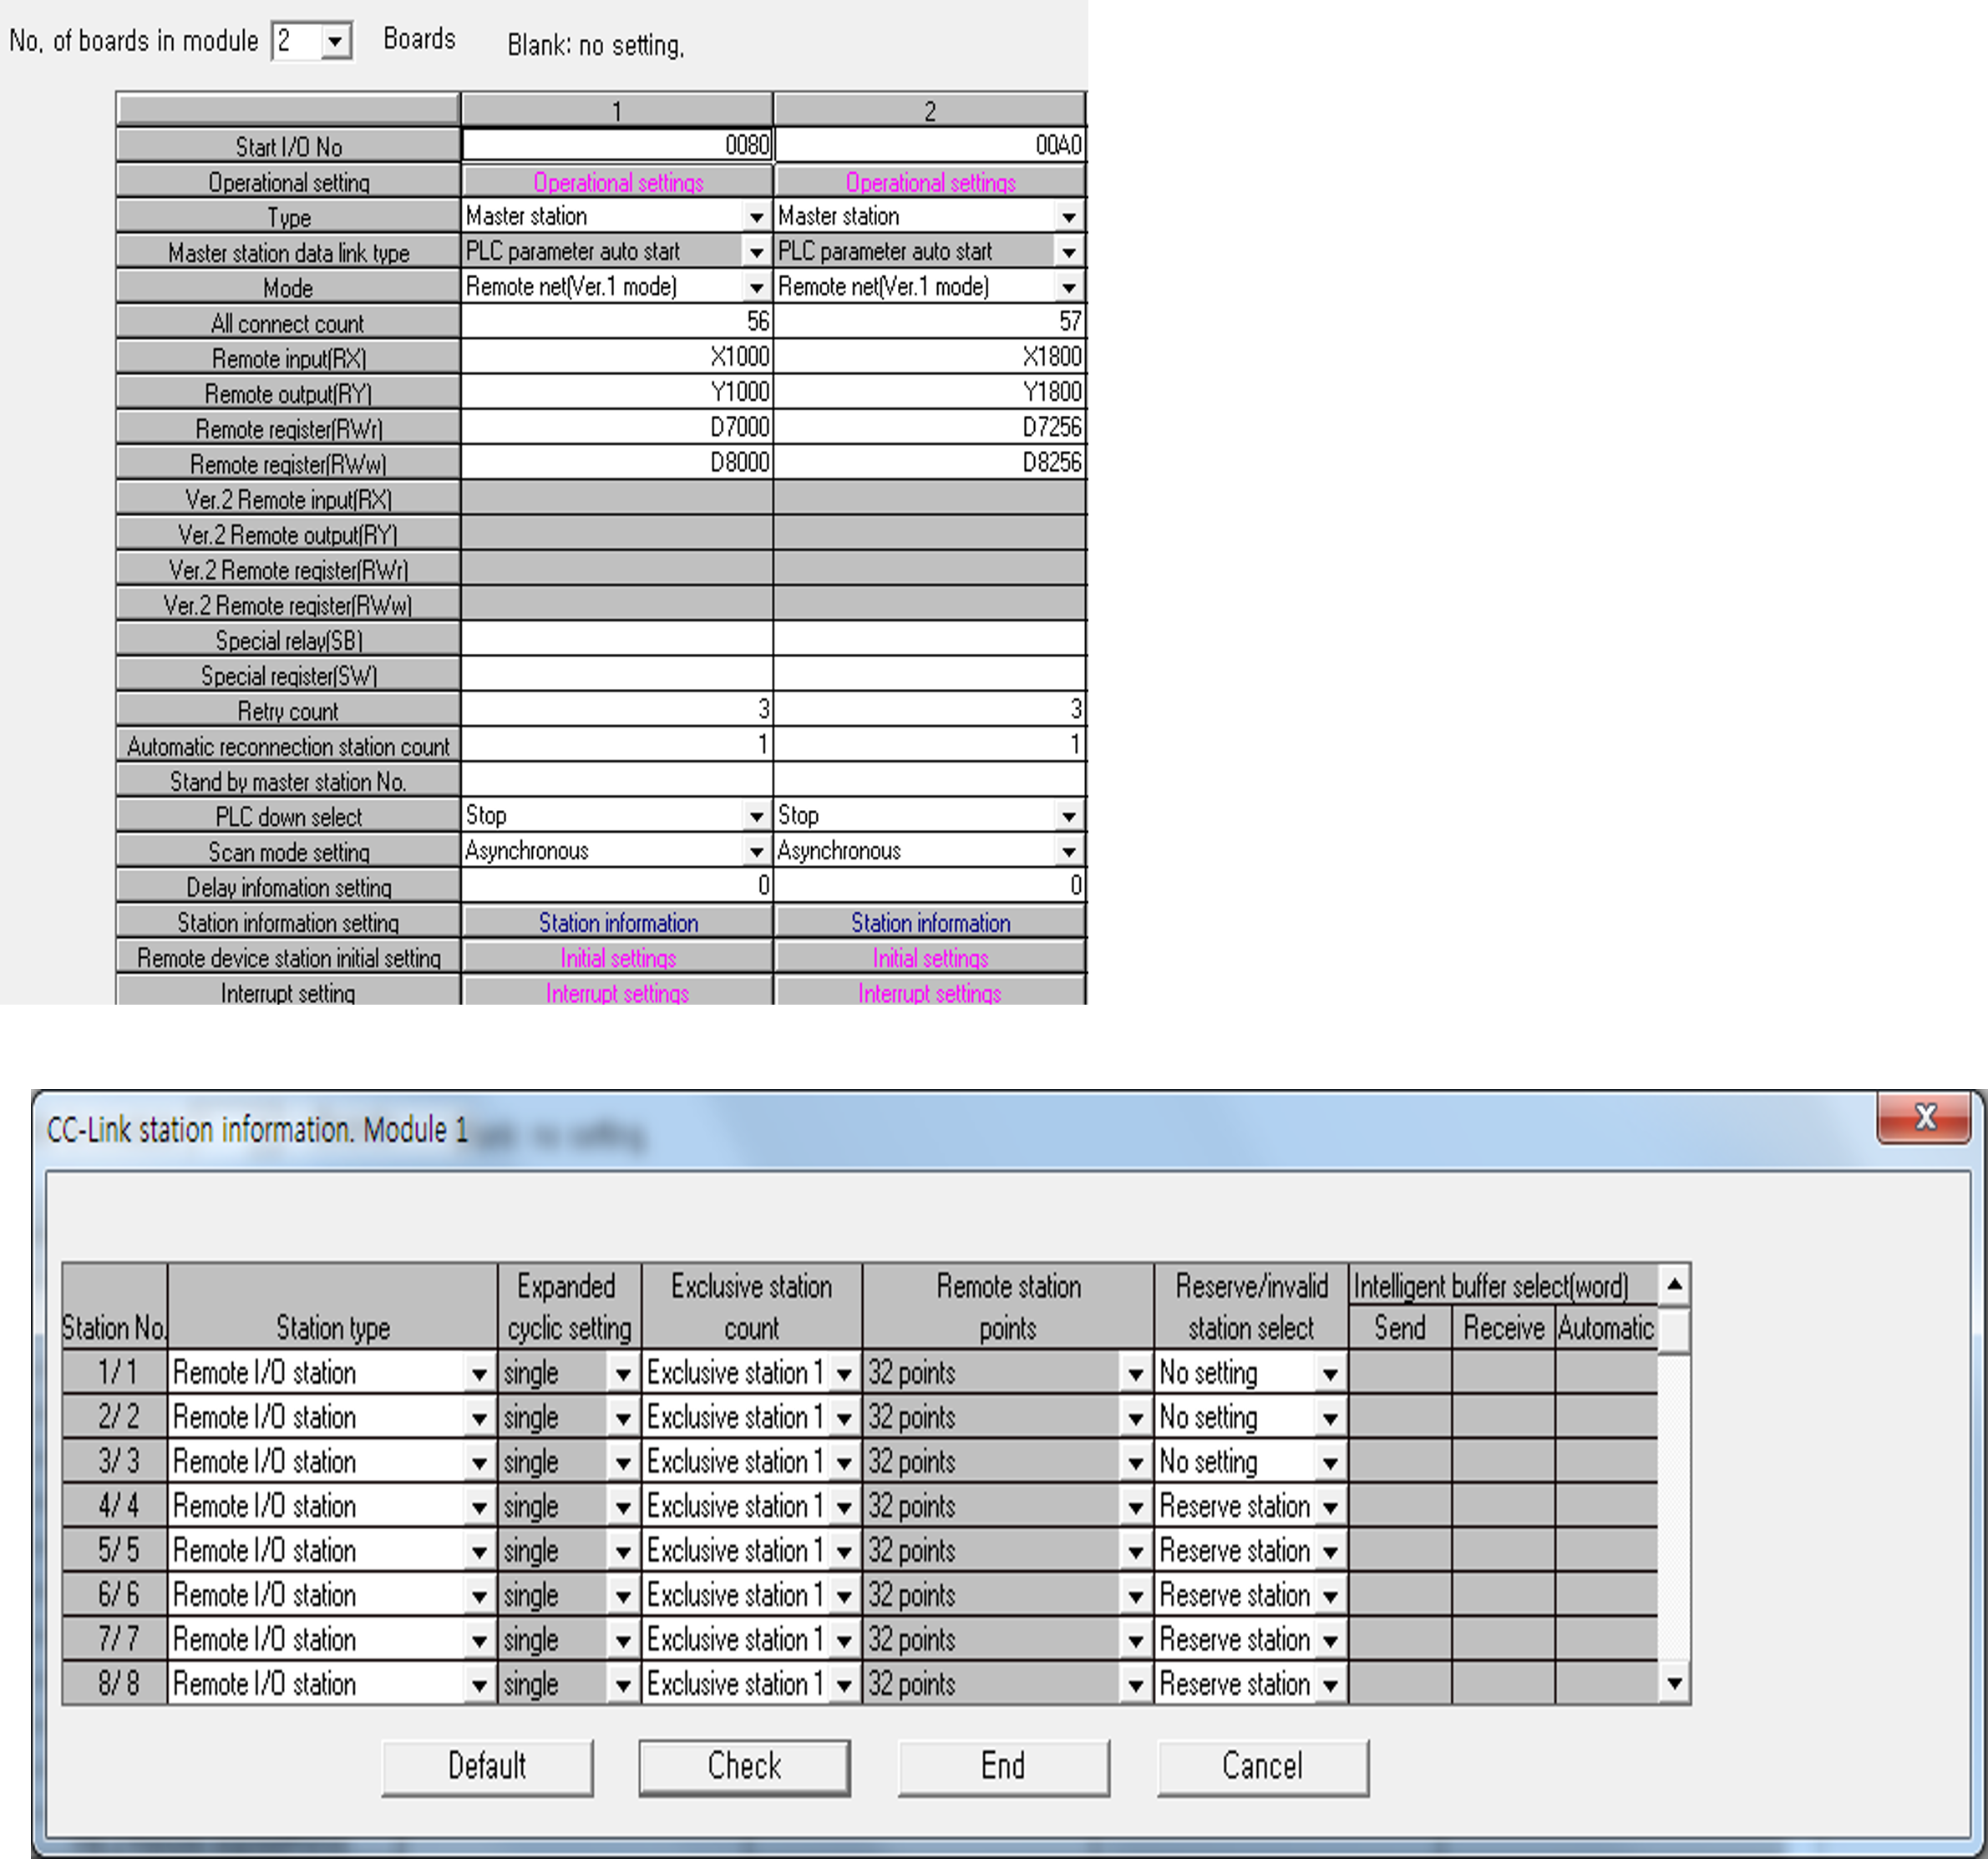Open Station type dropdown for station 8/8
This screenshot has height=1859, width=1988.
[480, 1685]
